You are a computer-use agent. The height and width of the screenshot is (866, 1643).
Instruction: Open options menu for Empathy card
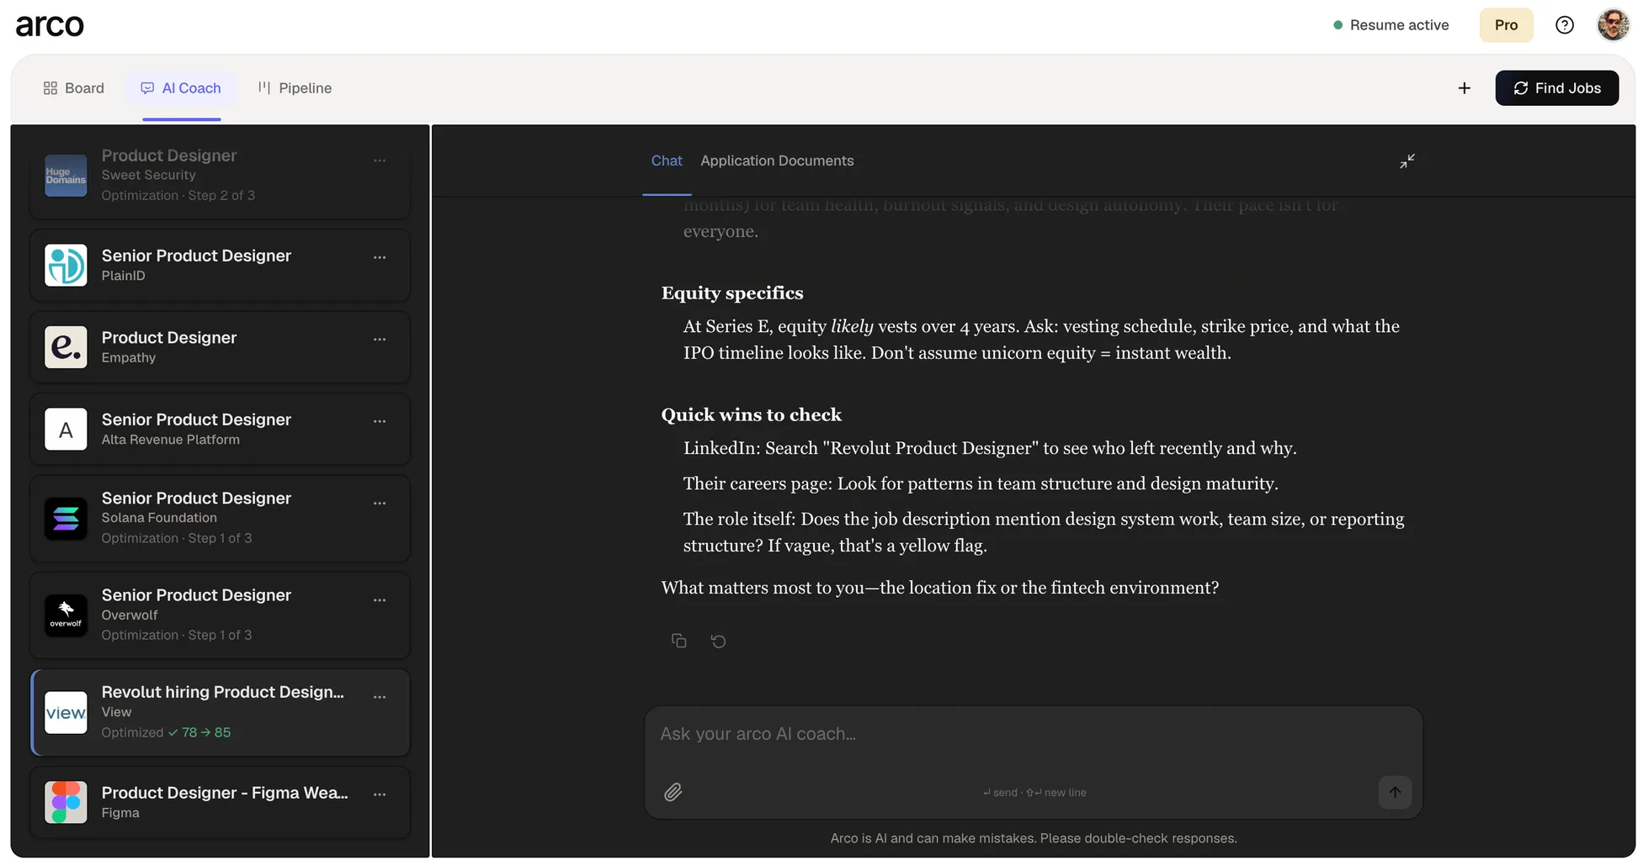380,340
